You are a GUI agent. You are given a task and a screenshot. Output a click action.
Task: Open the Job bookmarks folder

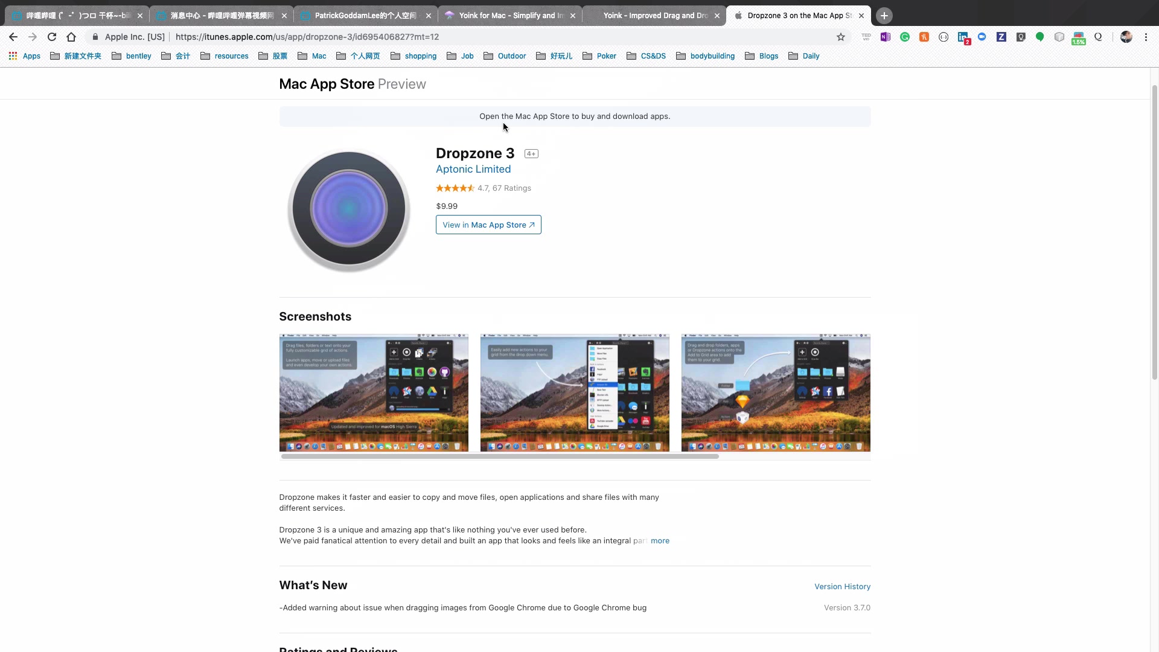(460, 56)
